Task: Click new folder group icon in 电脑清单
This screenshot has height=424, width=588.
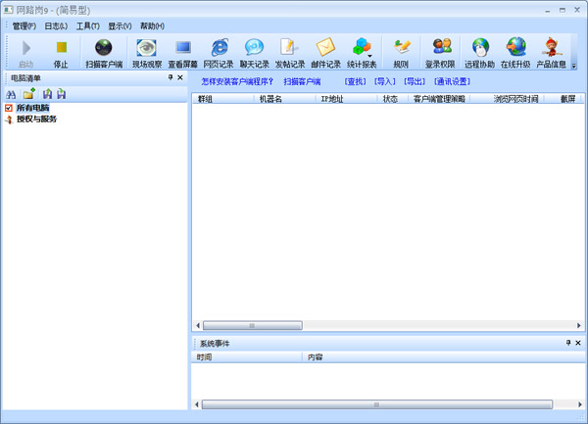Action: (28, 94)
